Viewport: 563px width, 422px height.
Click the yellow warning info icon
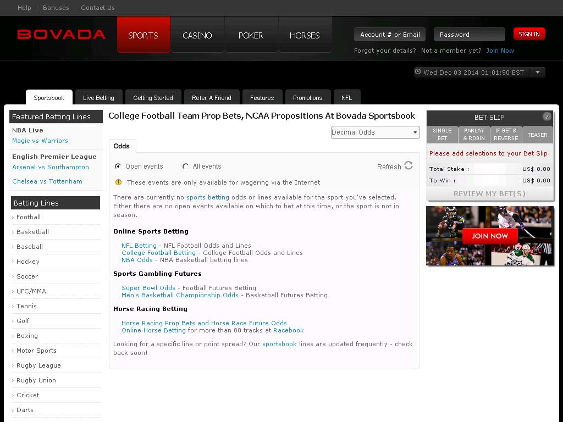tap(118, 182)
